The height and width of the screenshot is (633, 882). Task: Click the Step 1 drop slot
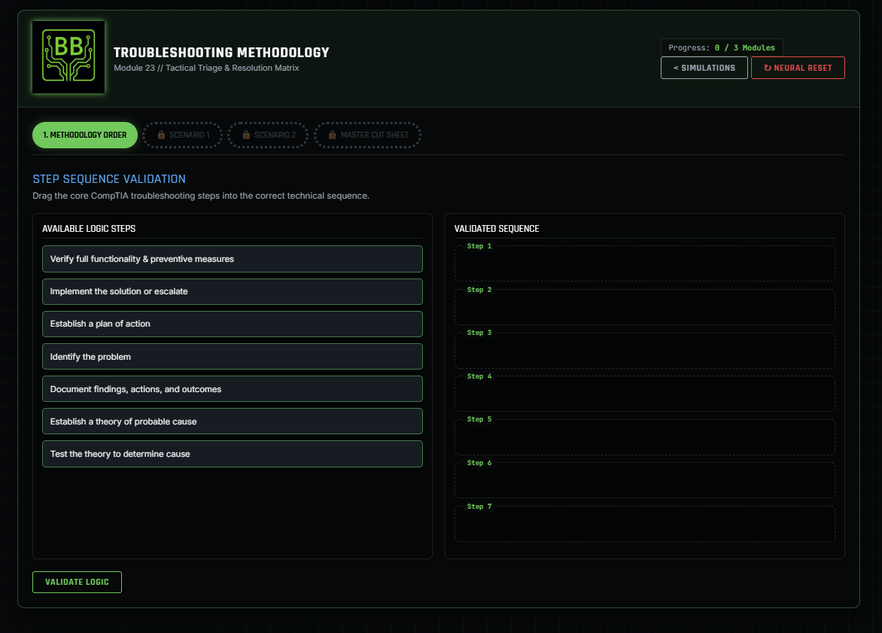click(644, 263)
